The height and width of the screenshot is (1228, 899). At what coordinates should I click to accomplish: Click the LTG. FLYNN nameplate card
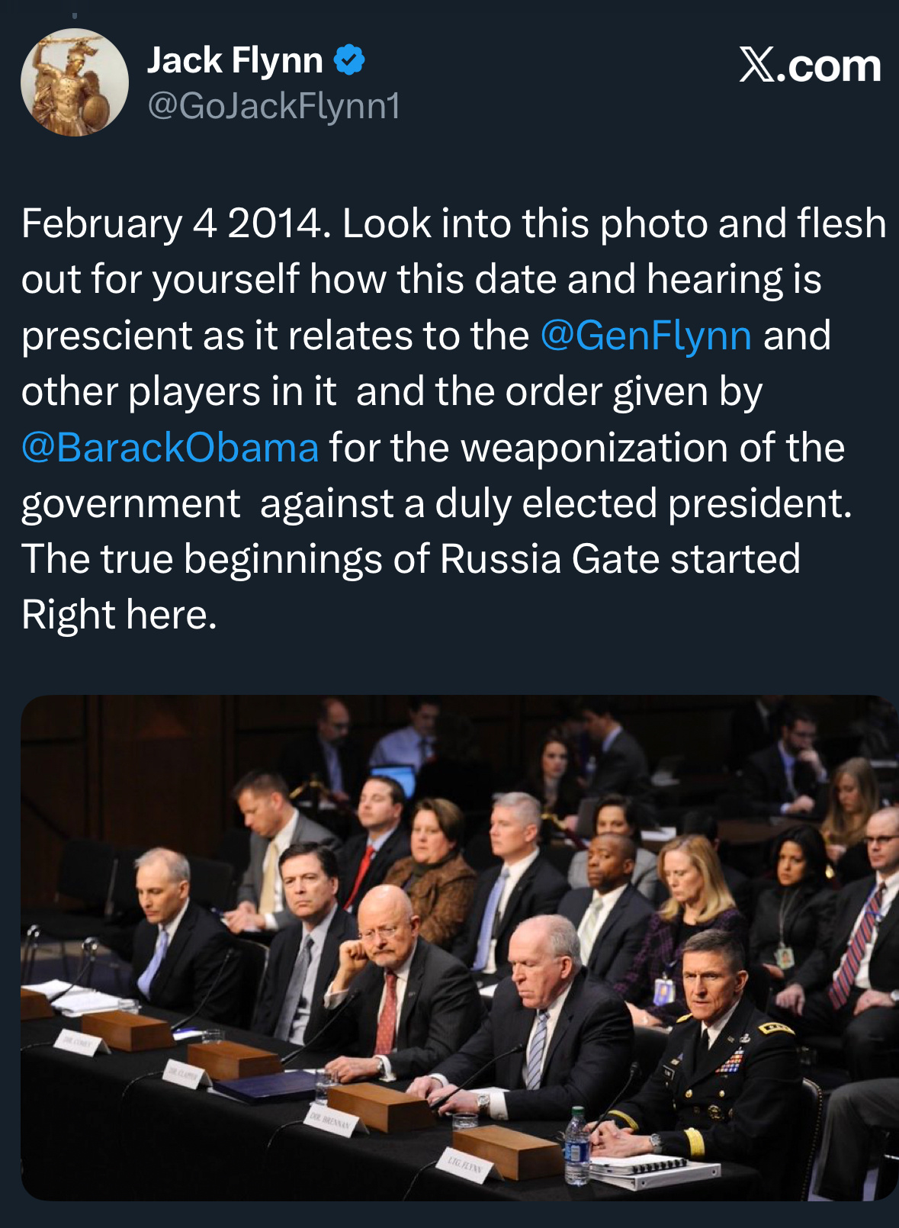pyautogui.click(x=467, y=1167)
